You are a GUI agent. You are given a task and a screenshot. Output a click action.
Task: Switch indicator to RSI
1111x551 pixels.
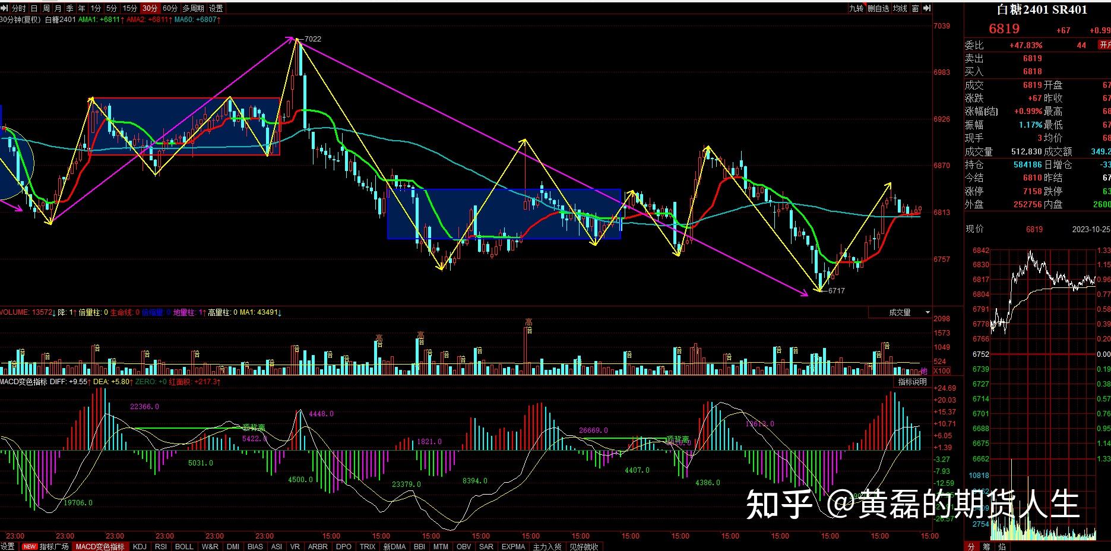[x=161, y=546]
